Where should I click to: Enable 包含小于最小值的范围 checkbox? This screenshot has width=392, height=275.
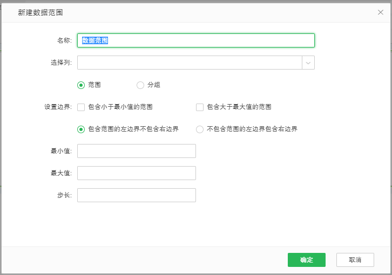pos(81,107)
